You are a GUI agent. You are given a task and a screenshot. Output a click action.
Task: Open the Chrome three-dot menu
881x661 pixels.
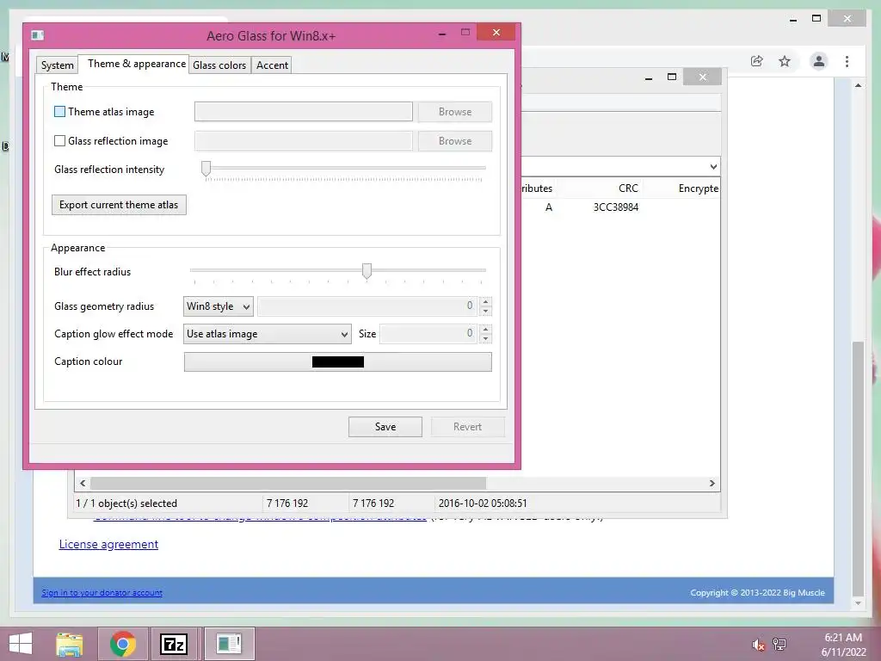(847, 61)
